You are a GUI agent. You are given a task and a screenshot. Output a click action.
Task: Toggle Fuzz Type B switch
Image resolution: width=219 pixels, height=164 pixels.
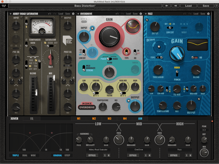tap(159, 57)
